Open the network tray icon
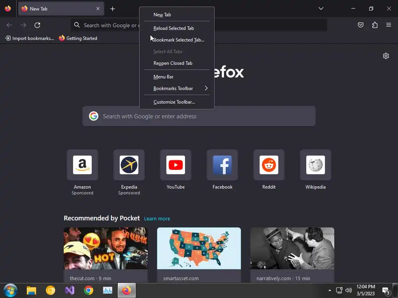 (339, 290)
